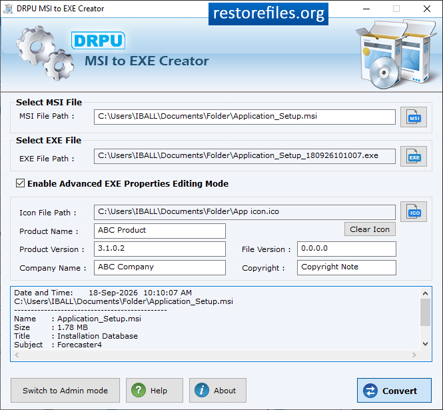Viewport: 443px width, 410px height.
Task: Toggle Enable Advanced EXE Properties Editing Mode checkbox
Action: pos(20,183)
